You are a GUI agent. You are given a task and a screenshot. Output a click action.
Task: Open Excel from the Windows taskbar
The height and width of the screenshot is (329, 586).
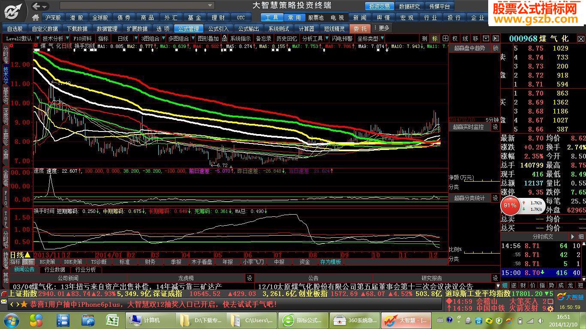pos(112,320)
